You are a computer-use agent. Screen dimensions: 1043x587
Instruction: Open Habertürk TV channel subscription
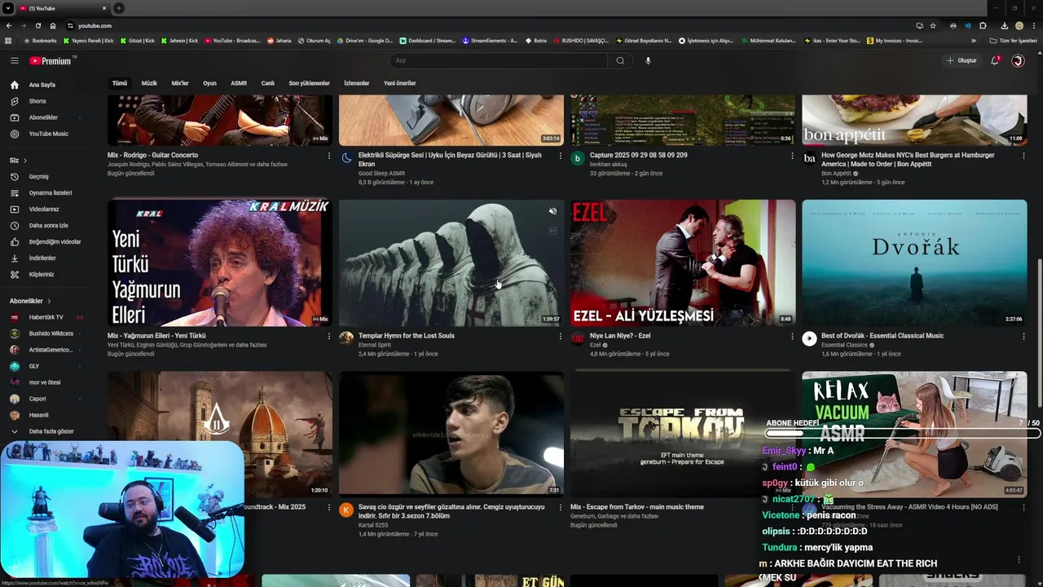click(46, 317)
